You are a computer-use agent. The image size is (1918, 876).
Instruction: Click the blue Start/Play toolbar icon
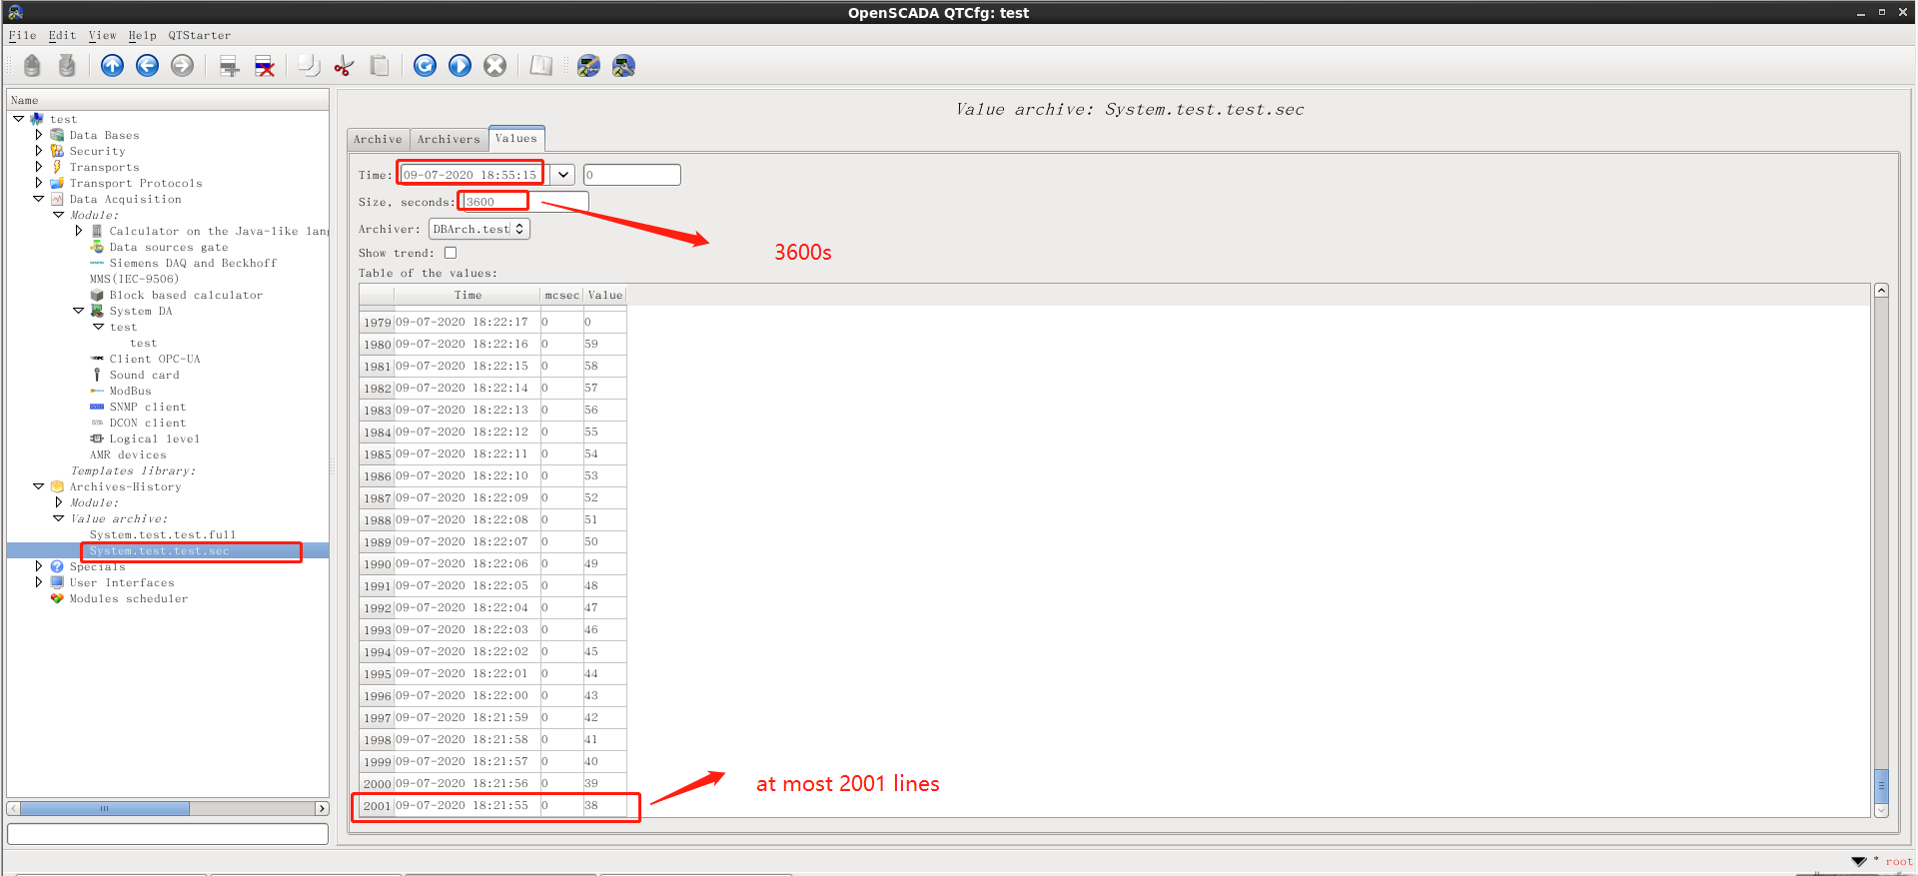460,66
